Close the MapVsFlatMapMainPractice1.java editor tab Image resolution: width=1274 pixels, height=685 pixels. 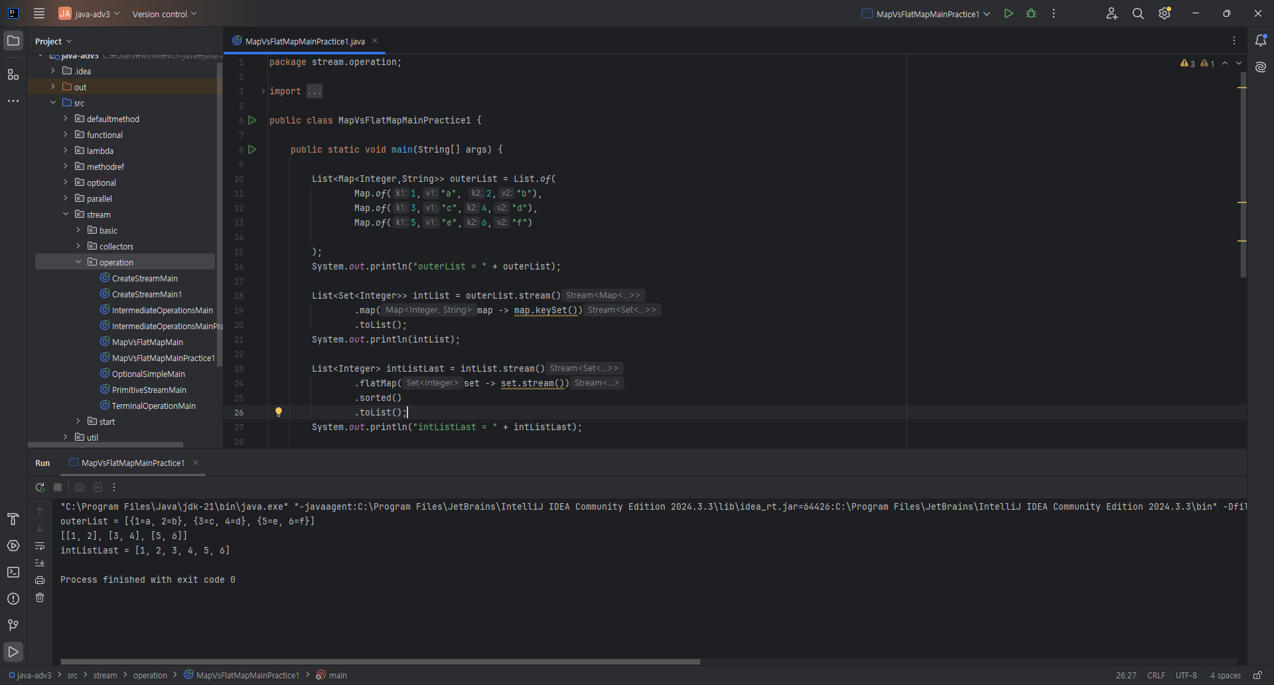[x=375, y=40]
